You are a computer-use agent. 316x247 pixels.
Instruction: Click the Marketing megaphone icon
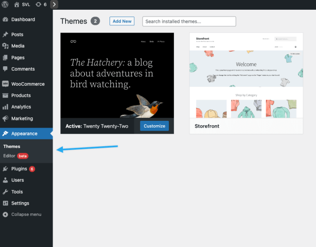click(5, 118)
